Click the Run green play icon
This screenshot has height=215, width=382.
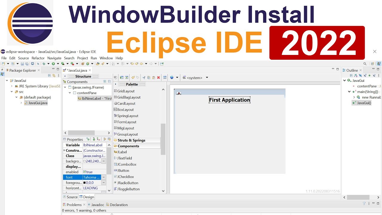coord(53,64)
